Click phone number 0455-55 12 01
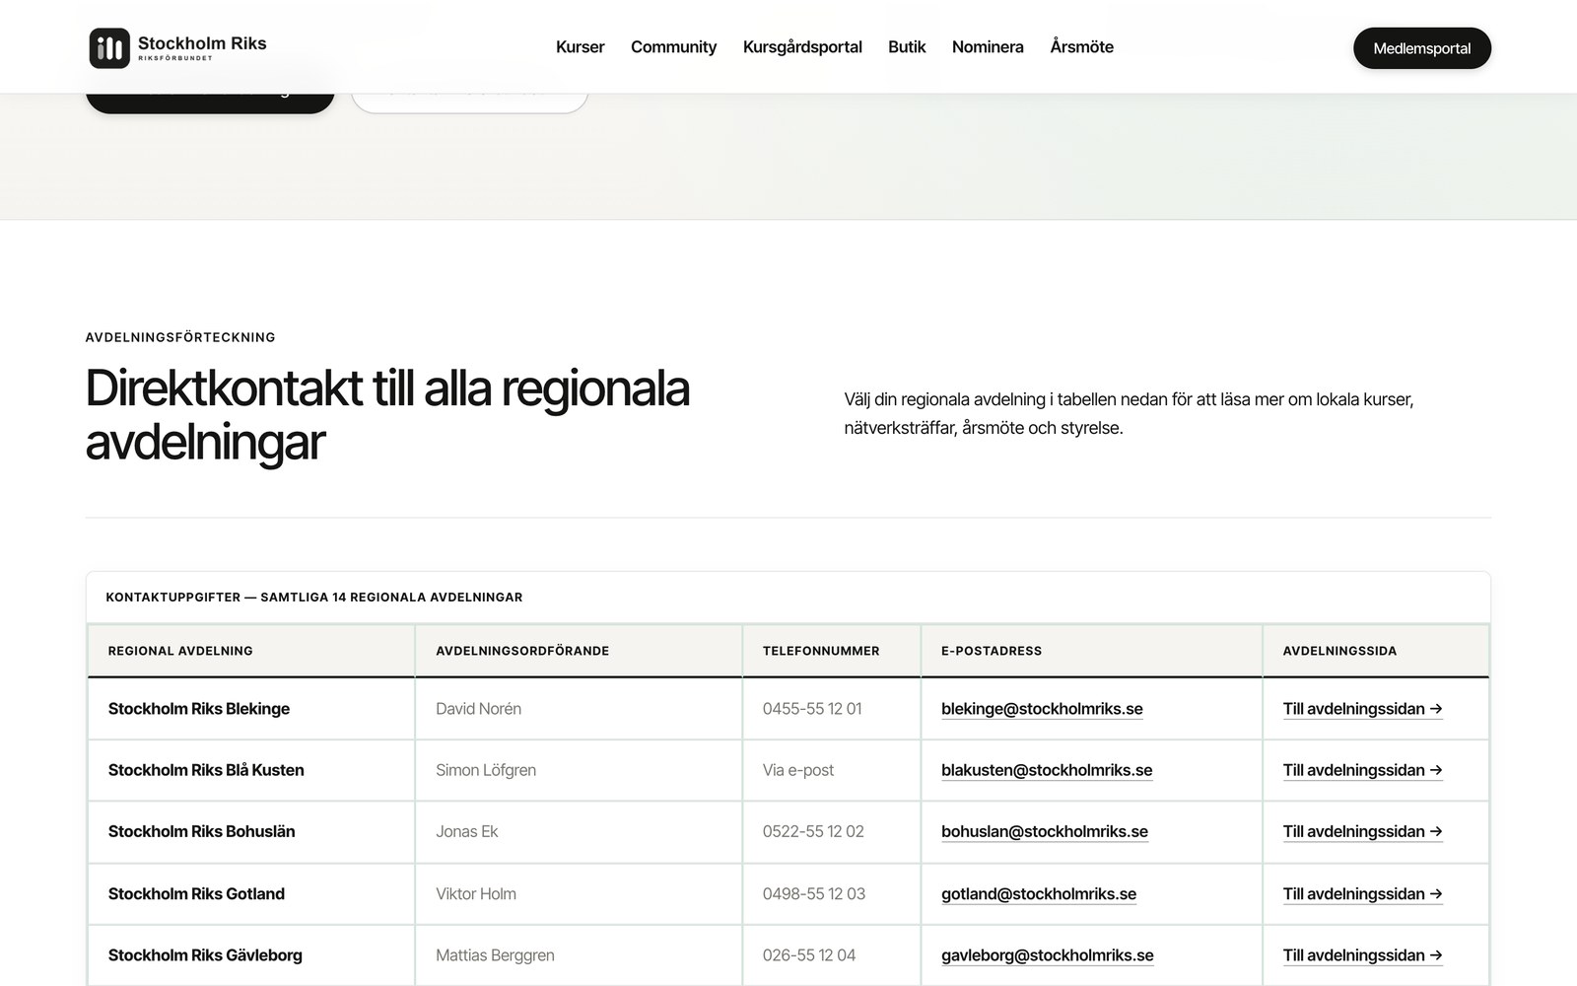 point(812,709)
